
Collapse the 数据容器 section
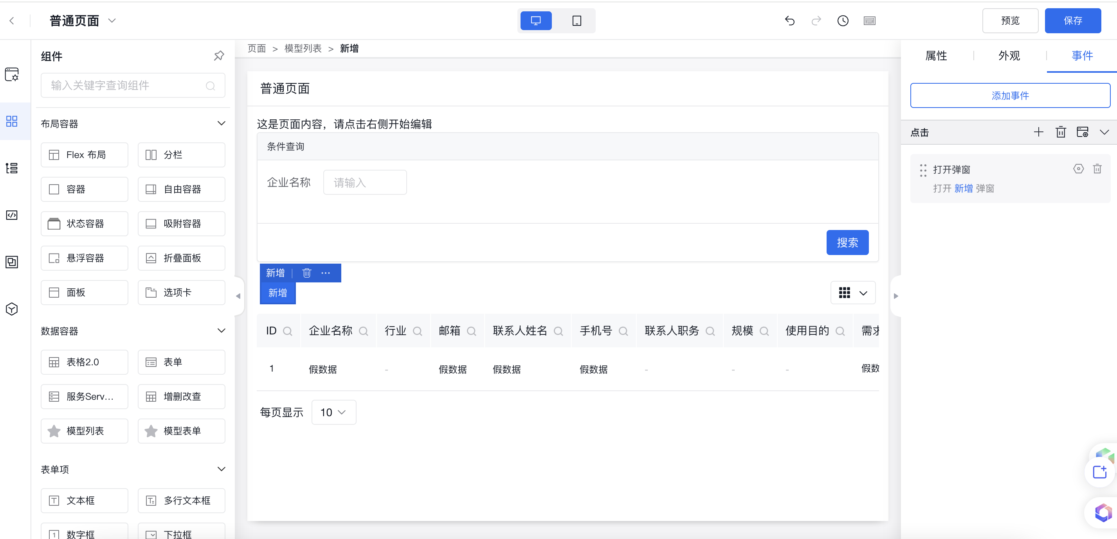(221, 331)
